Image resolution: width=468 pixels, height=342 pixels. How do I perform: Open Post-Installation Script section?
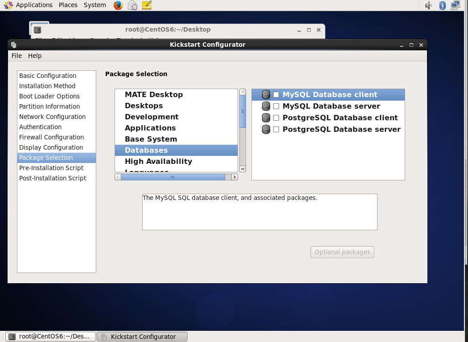click(57, 178)
